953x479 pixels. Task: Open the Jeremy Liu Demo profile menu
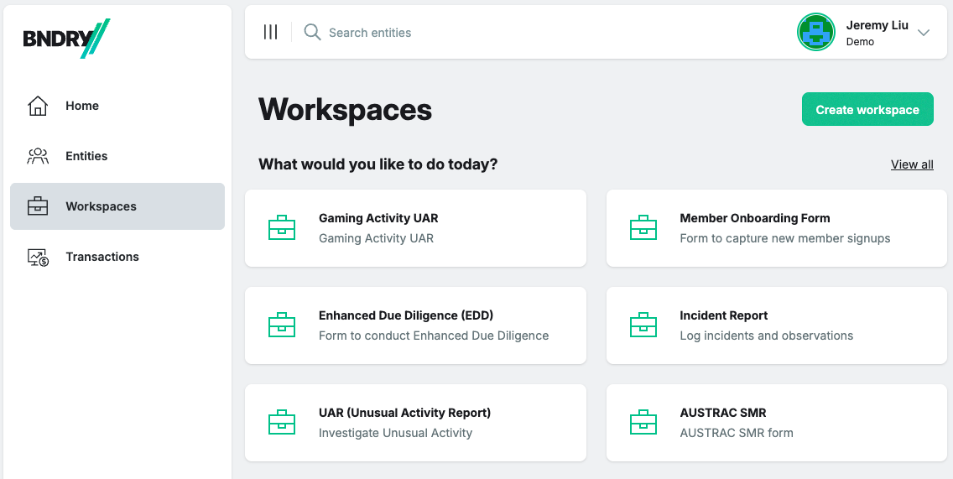pos(877,33)
